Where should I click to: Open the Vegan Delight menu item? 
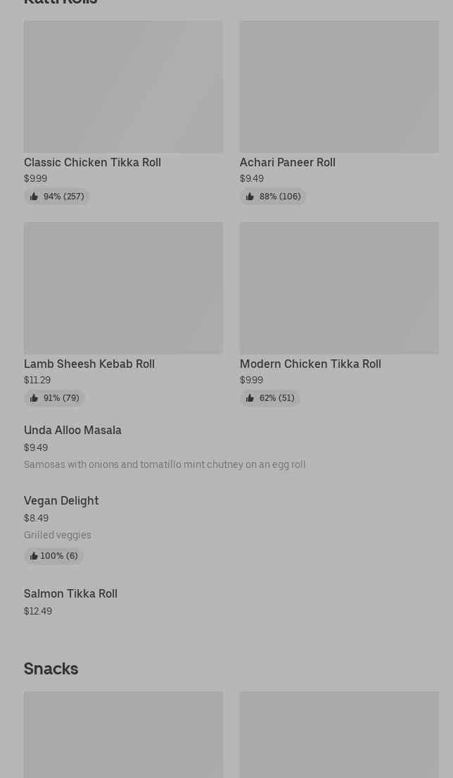point(61,500)
